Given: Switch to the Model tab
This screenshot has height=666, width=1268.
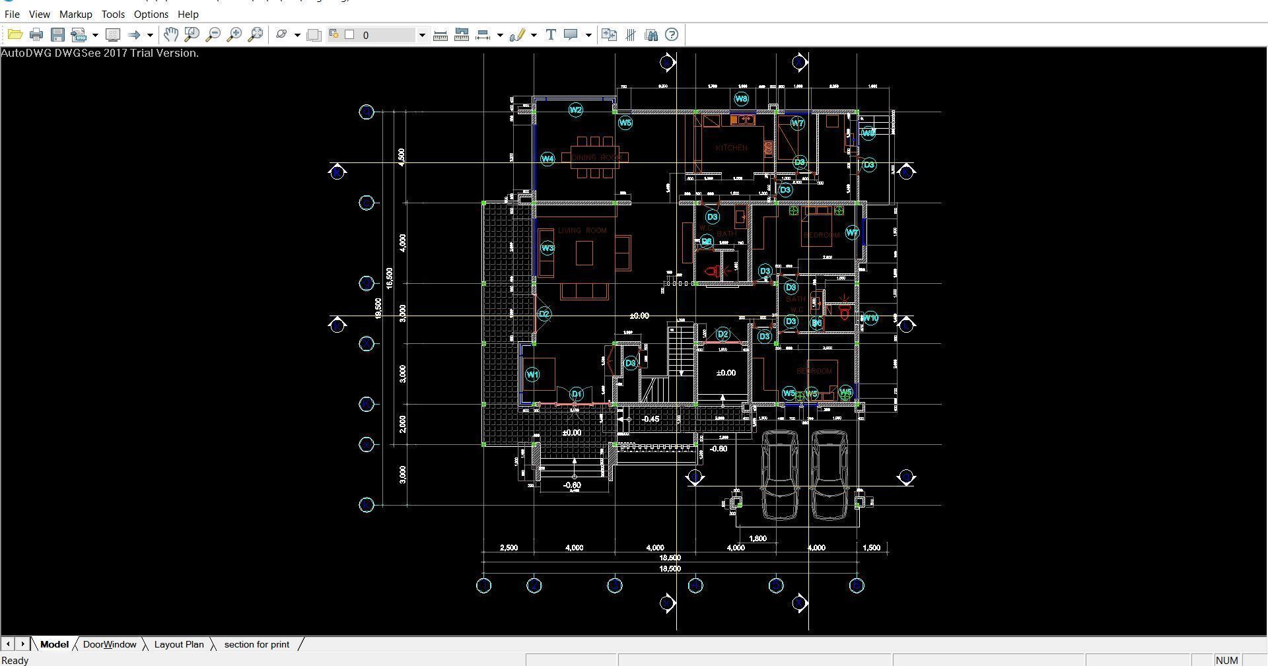Looking at the screenshot, I should pyautogui.click(x=54, y=644).
